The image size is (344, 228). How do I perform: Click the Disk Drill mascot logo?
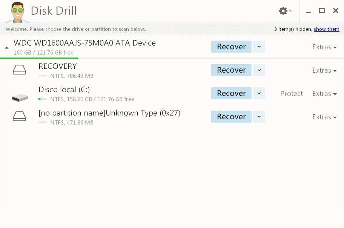17,12
